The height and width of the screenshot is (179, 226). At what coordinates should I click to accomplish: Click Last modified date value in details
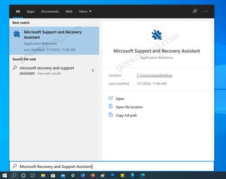click(152, 84)
